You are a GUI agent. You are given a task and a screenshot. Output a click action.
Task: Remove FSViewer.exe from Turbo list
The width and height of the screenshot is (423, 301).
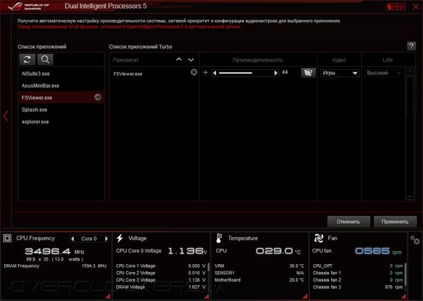(194, 72)
